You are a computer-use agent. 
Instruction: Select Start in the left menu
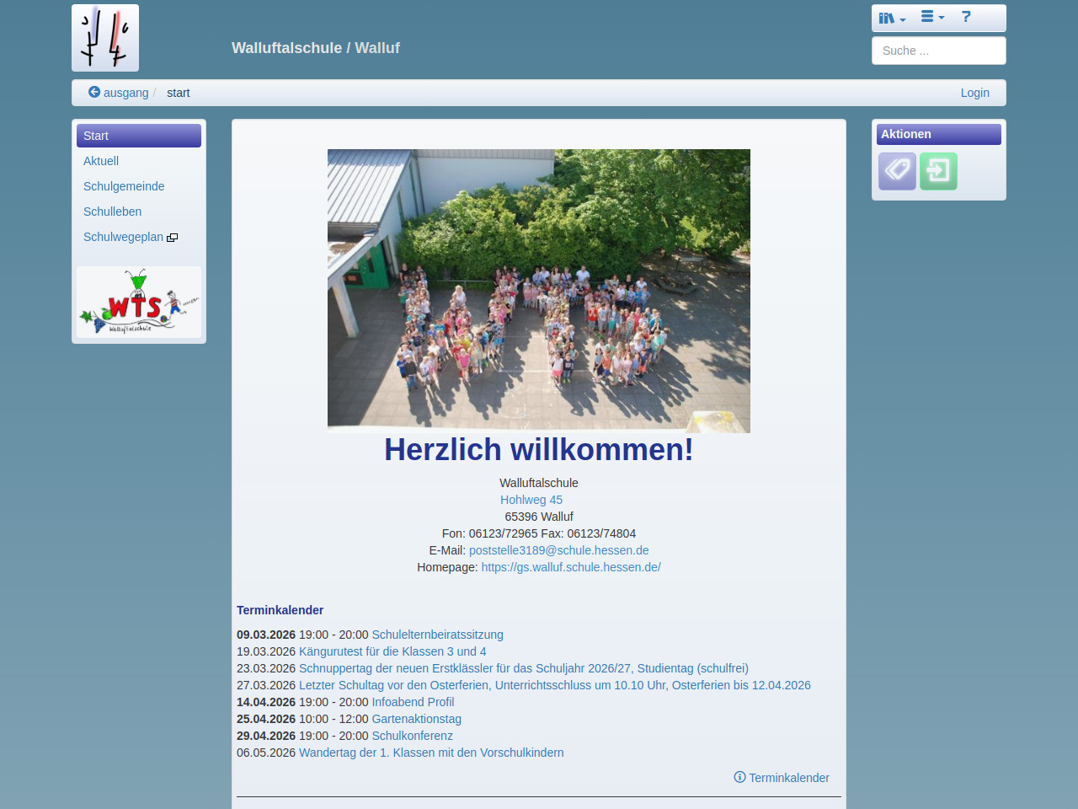tap(139, 136)
